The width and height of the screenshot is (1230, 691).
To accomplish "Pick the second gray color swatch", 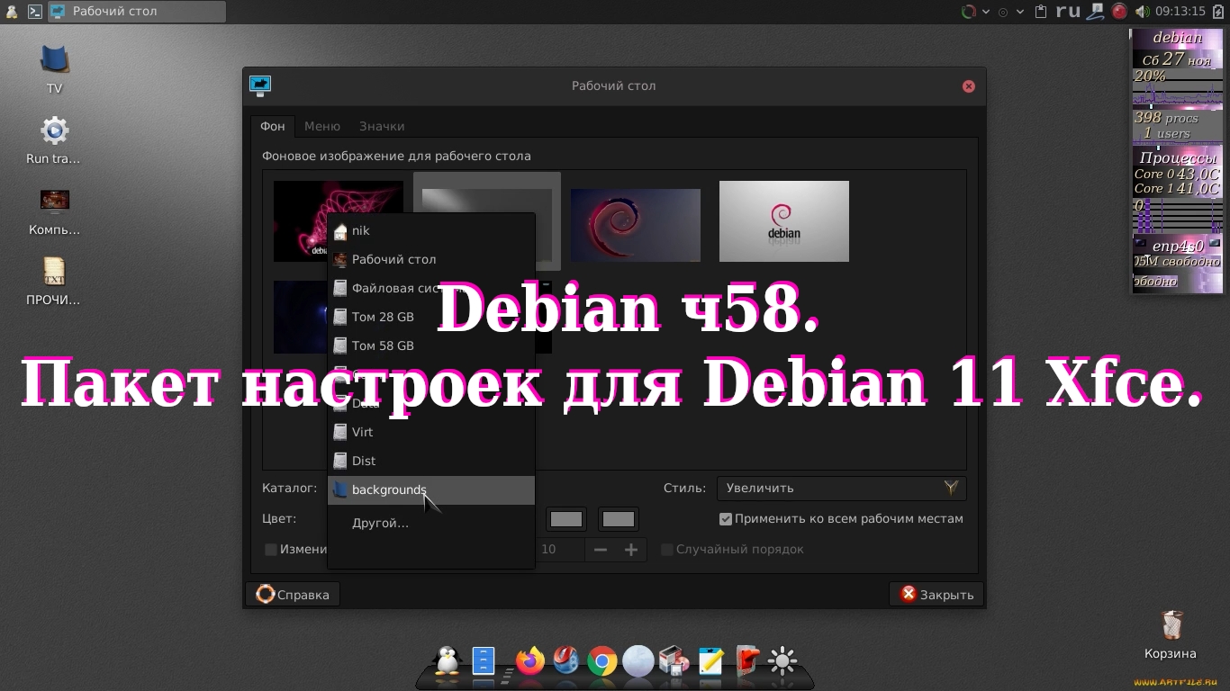I will (x=619, y=519).
